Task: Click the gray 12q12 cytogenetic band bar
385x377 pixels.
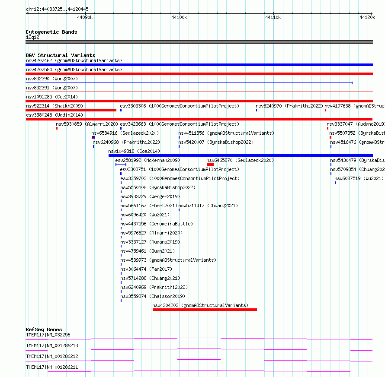Action: click(199, 42)
